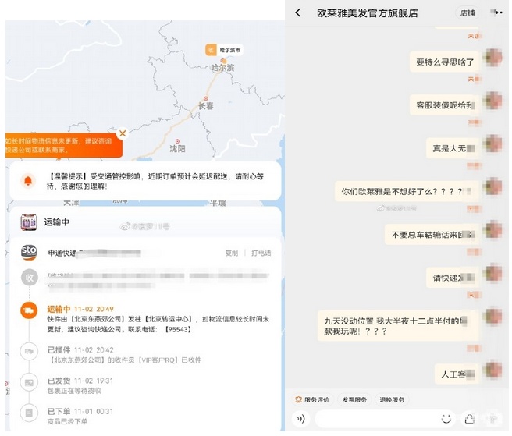Tap the 已揽件 11-02 20:42 entry
Image resolution: width=512 pixels, height=436 pixels.
pyautogui.click(x=124, y=355)
